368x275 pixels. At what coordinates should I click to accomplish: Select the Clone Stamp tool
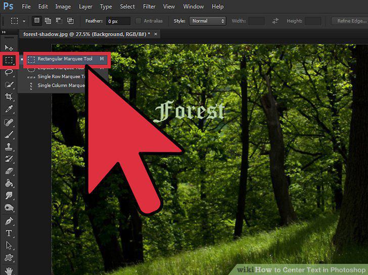tap(9, 147)
